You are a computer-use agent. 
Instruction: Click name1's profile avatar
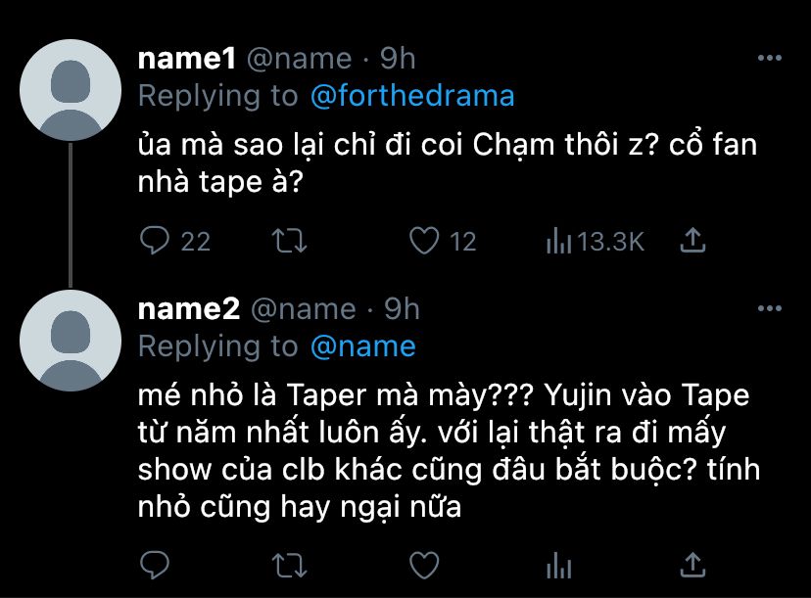coord(69,90)
